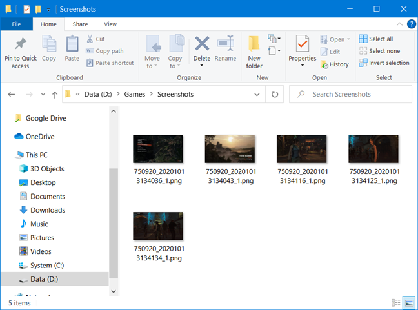Image resolution: width=418 pixels, height=310 pixels.
Task: Switch to the Share ribbon tab
Action: 80,24
